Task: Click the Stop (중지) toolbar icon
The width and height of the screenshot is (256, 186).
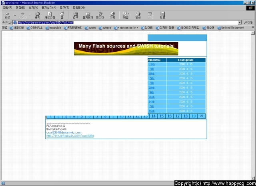Action: [38, 15]
